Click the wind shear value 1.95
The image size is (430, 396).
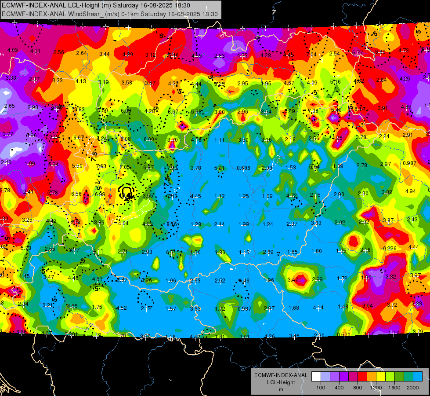[x=266, y=83]
